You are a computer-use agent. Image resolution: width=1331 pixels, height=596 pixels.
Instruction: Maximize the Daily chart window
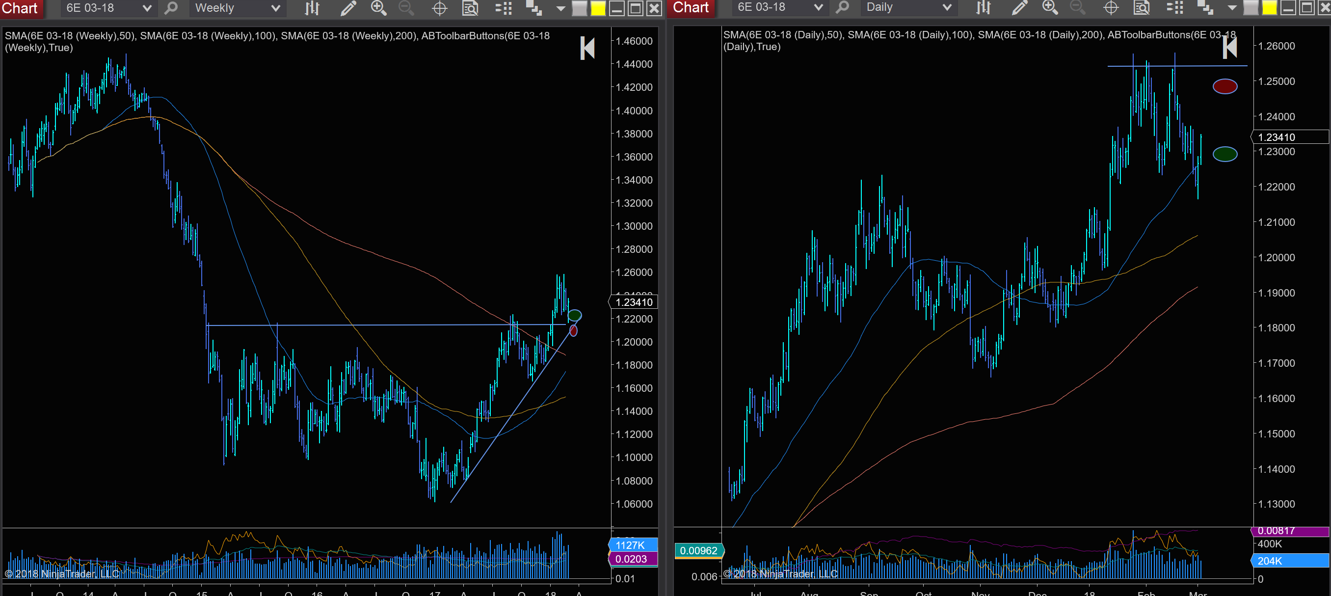[x=1306, y=8]
